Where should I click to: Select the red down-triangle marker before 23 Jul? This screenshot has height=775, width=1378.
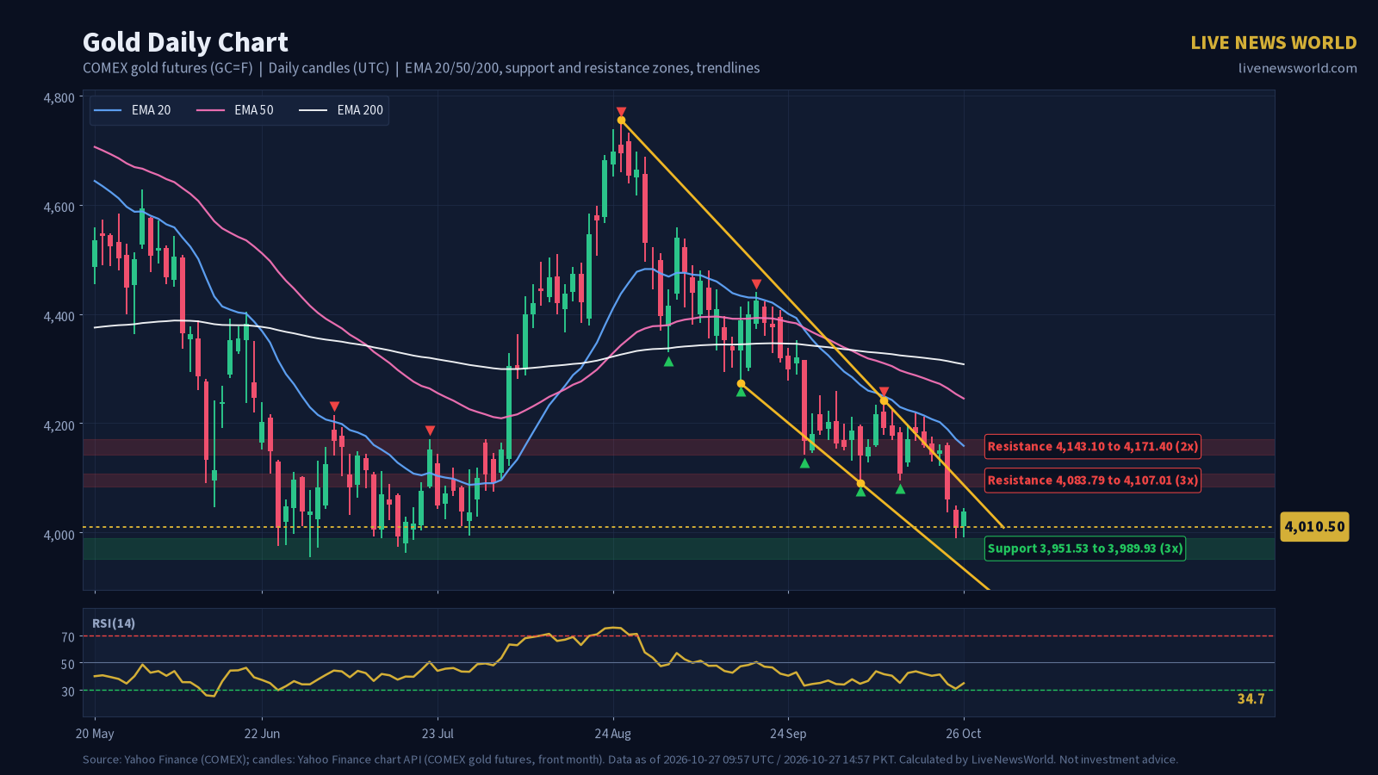(430, 431)
